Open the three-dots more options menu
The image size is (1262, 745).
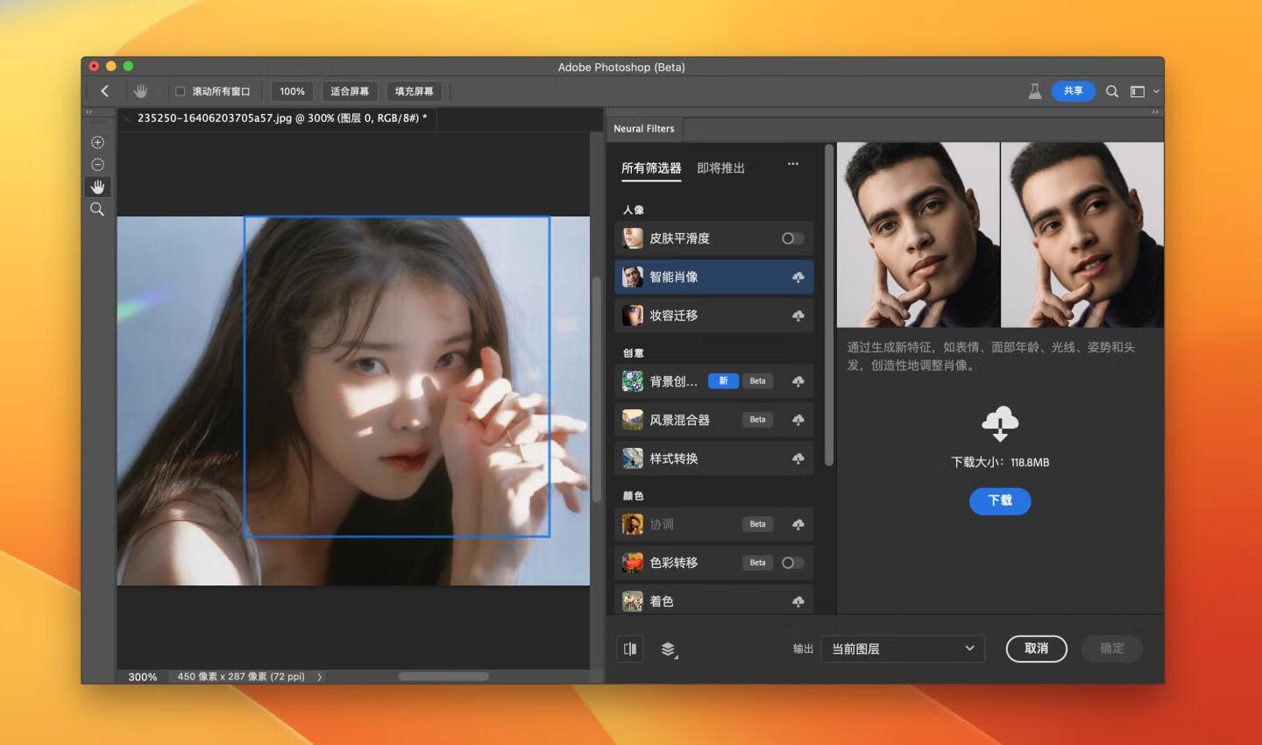[x=793, y=164]
